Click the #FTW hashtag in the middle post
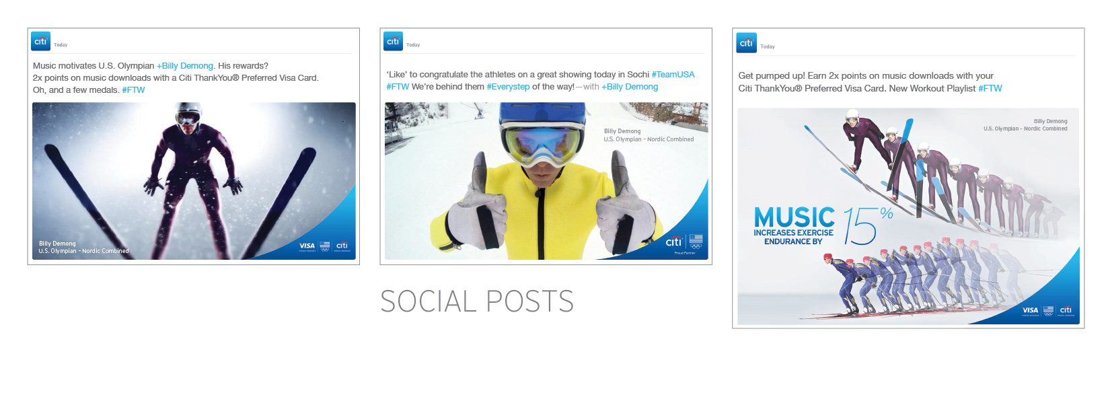The image size is (1110, 395). (x=398, y=87)
